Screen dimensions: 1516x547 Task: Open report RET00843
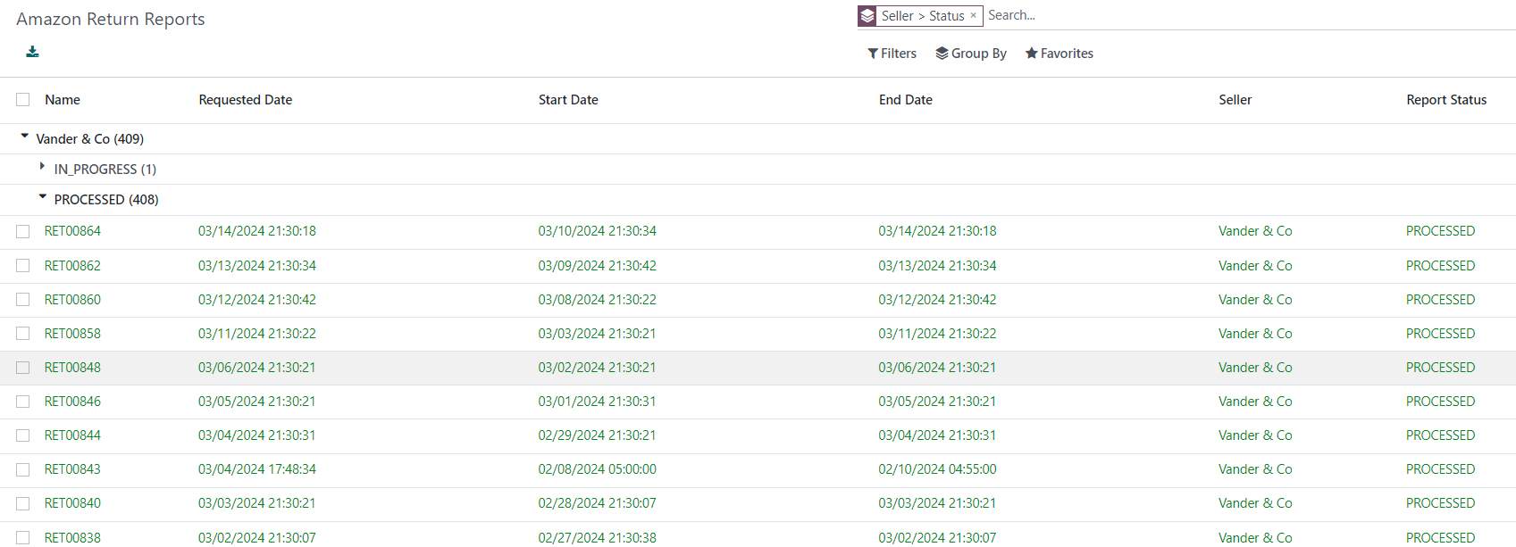[x=72, y=469]
